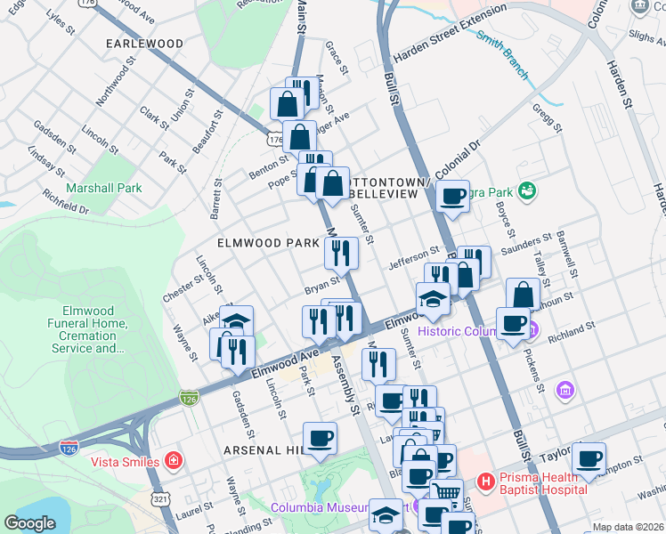This screenshot has height=534, width=666.
Task: Click the school marker near Columbia Museum
Action: pos(386,515)
